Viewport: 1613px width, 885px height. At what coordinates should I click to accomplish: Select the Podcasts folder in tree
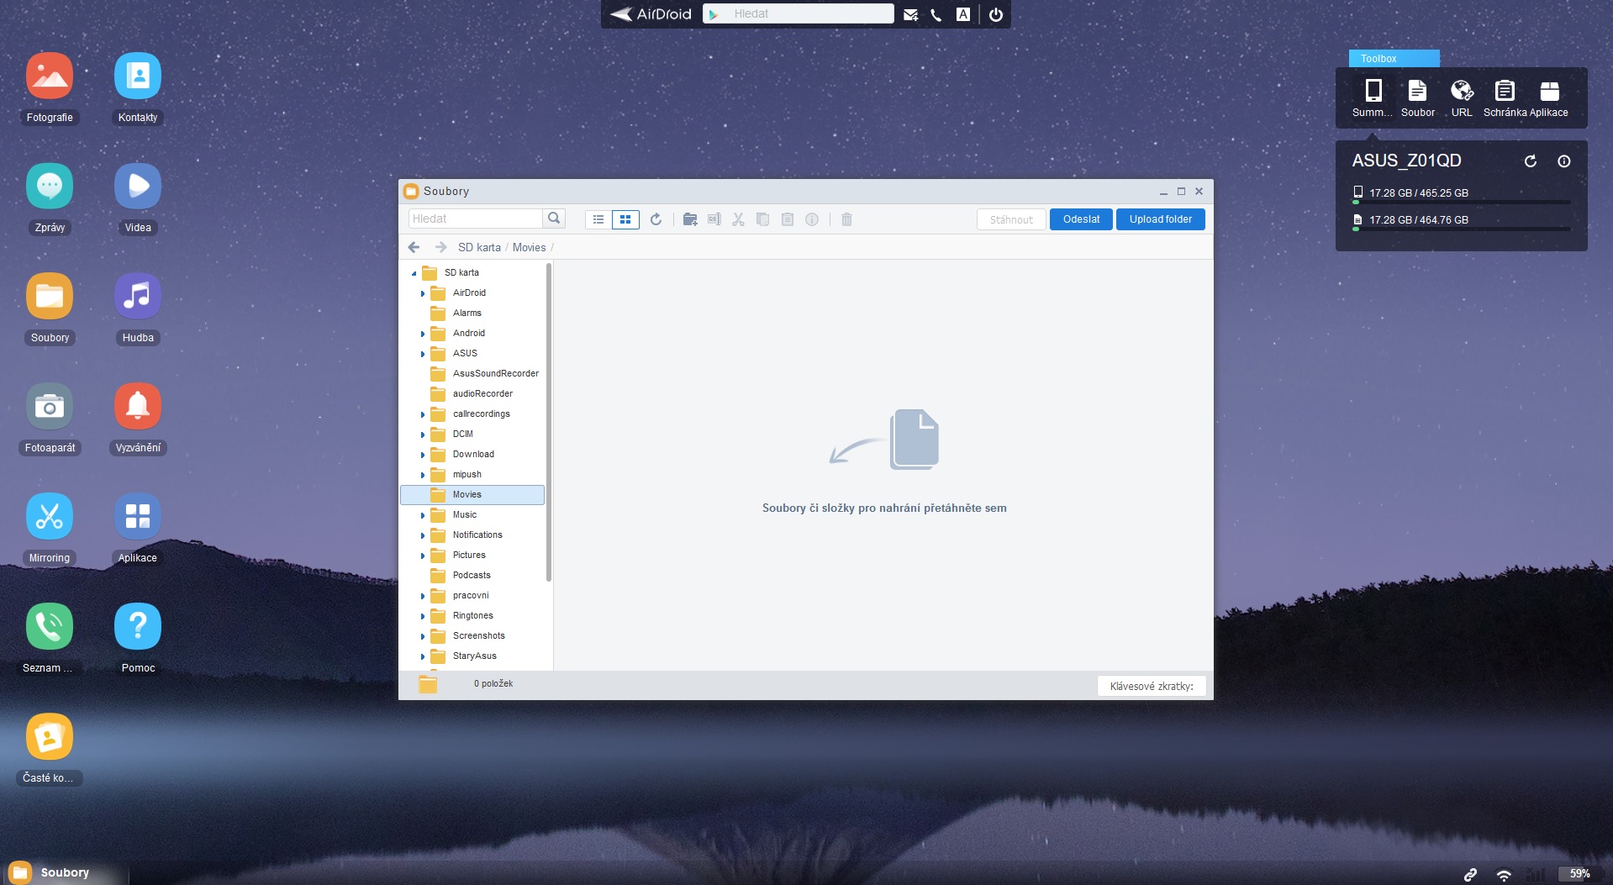[x=472, y=575]
